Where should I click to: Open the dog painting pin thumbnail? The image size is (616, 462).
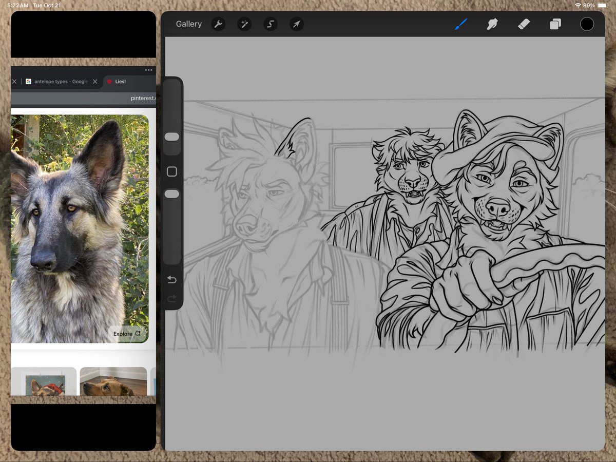[x=44, y=381]
